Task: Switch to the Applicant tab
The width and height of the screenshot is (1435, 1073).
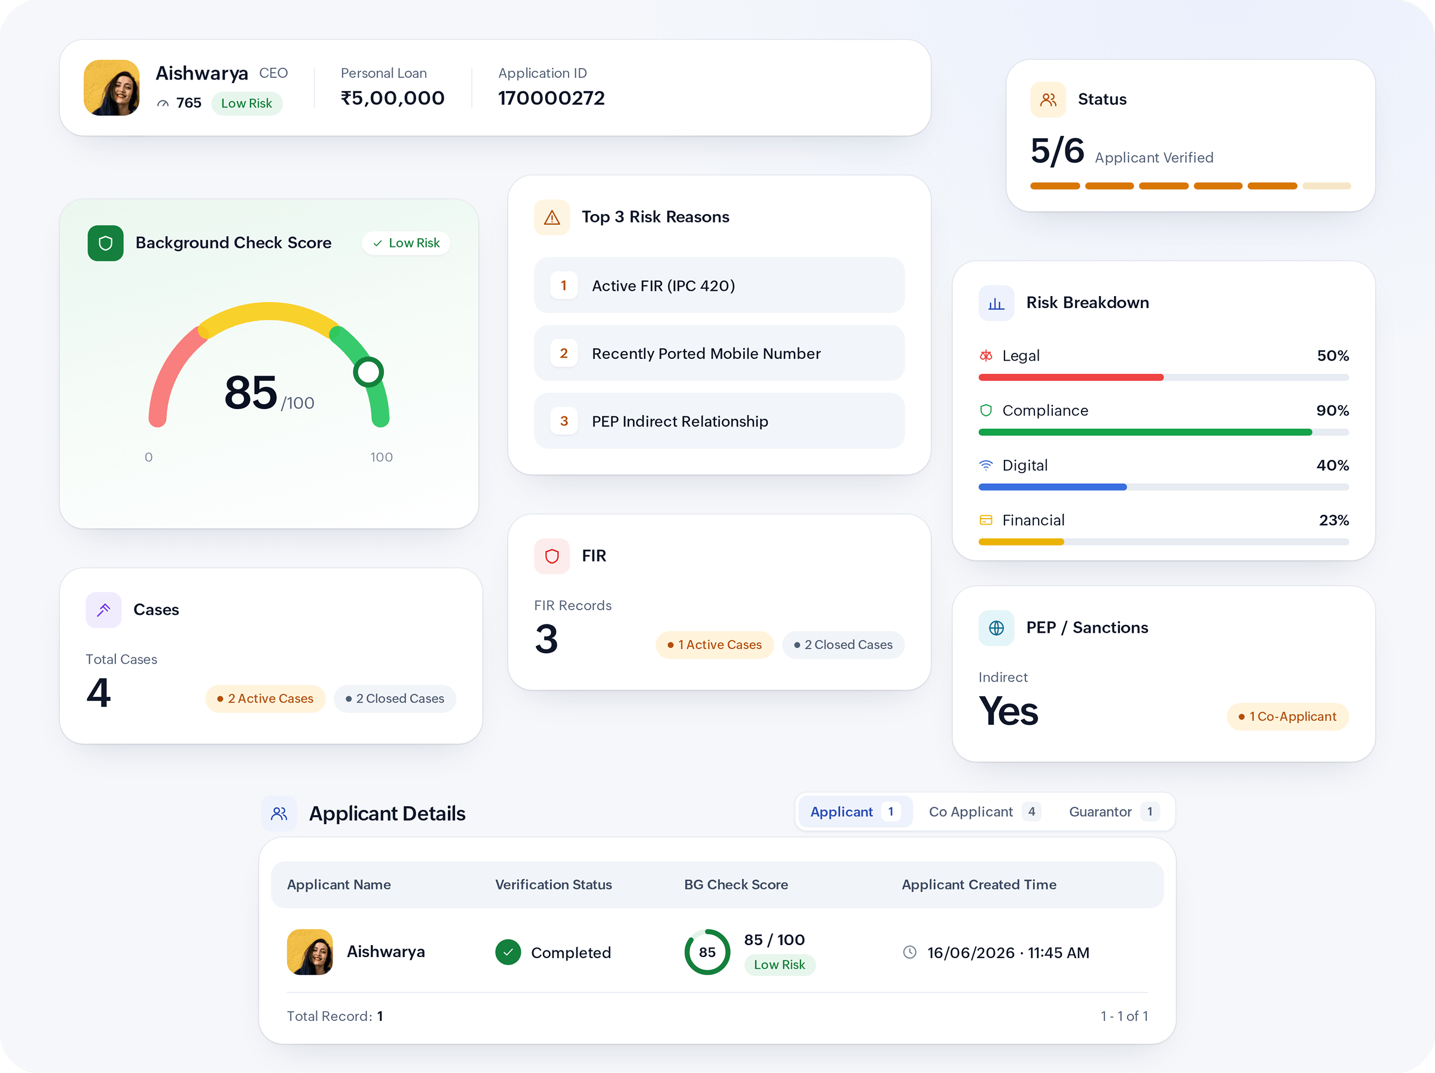Action: click(x=854, y=812)
